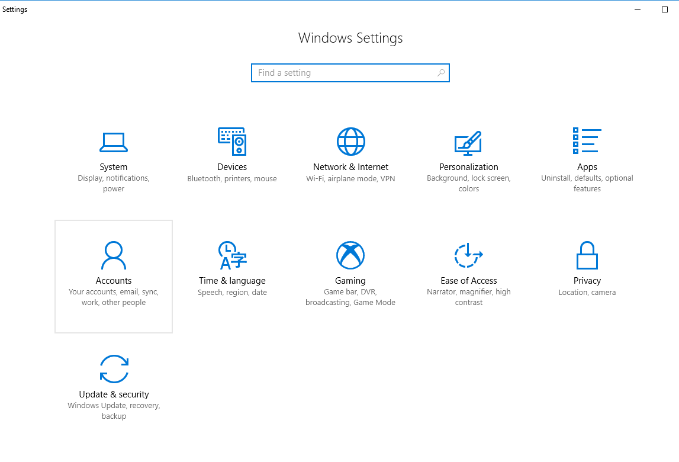Select the Personalization title label
Screen dimensions: 679x462
[468, 167]
